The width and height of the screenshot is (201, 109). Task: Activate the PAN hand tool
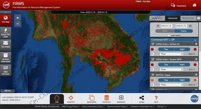click(x=57, y=99)
